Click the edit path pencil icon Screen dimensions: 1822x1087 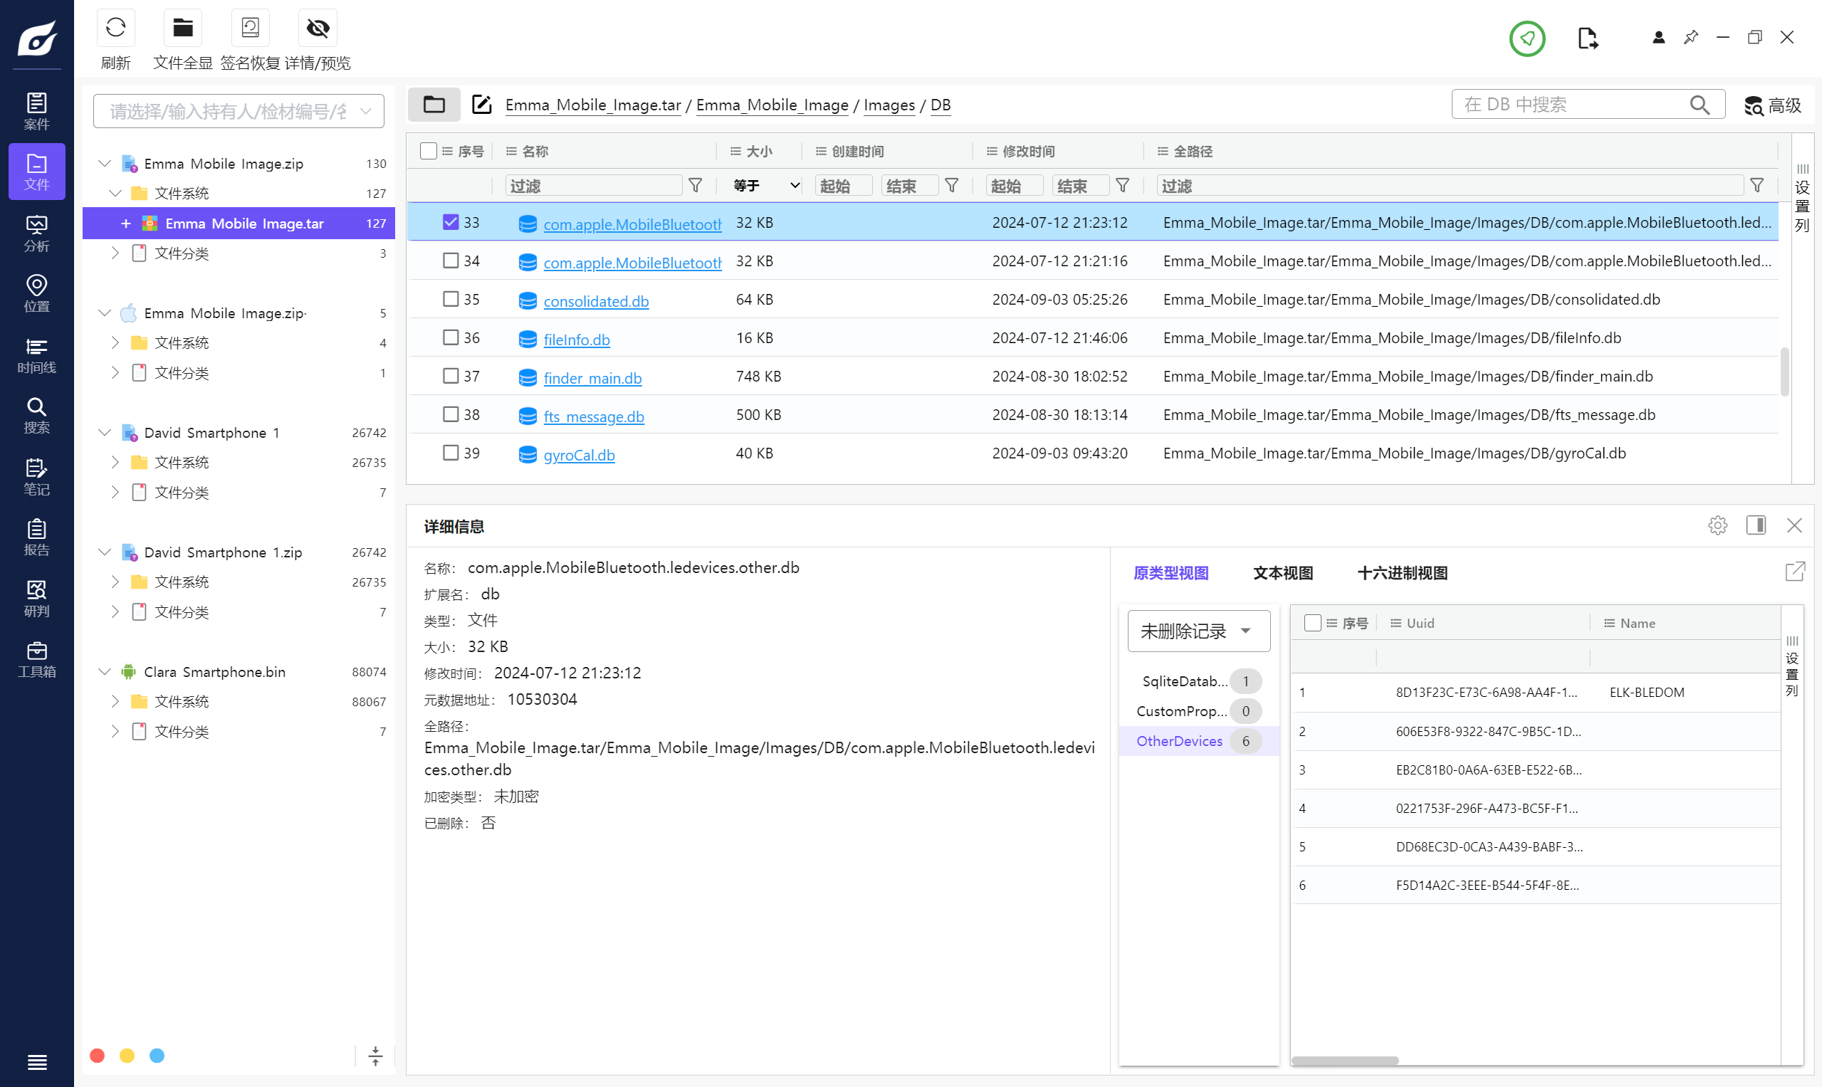pos(481,105)
